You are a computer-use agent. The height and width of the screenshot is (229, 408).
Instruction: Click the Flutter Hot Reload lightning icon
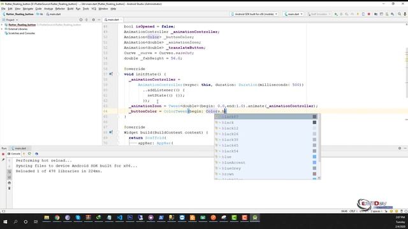click(x=358, y=14)
